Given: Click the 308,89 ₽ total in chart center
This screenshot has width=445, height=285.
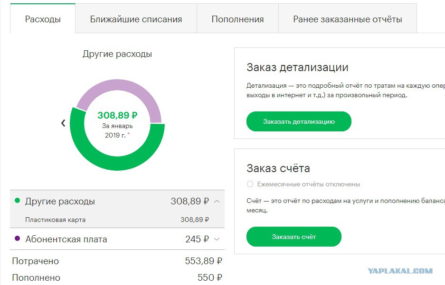Looking at the screenshot, I should click(x=117, y=115).
